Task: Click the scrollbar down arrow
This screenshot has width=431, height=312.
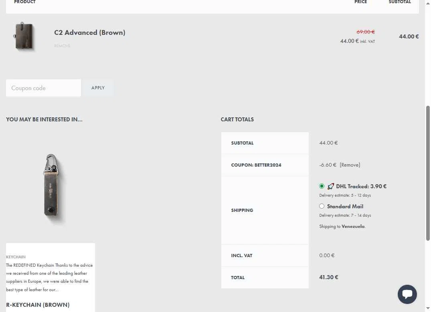Action: coord(428,308)
